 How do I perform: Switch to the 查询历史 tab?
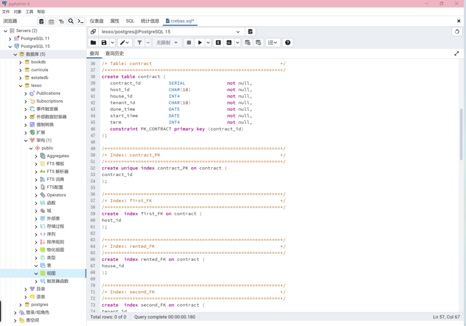coord(114,53)
